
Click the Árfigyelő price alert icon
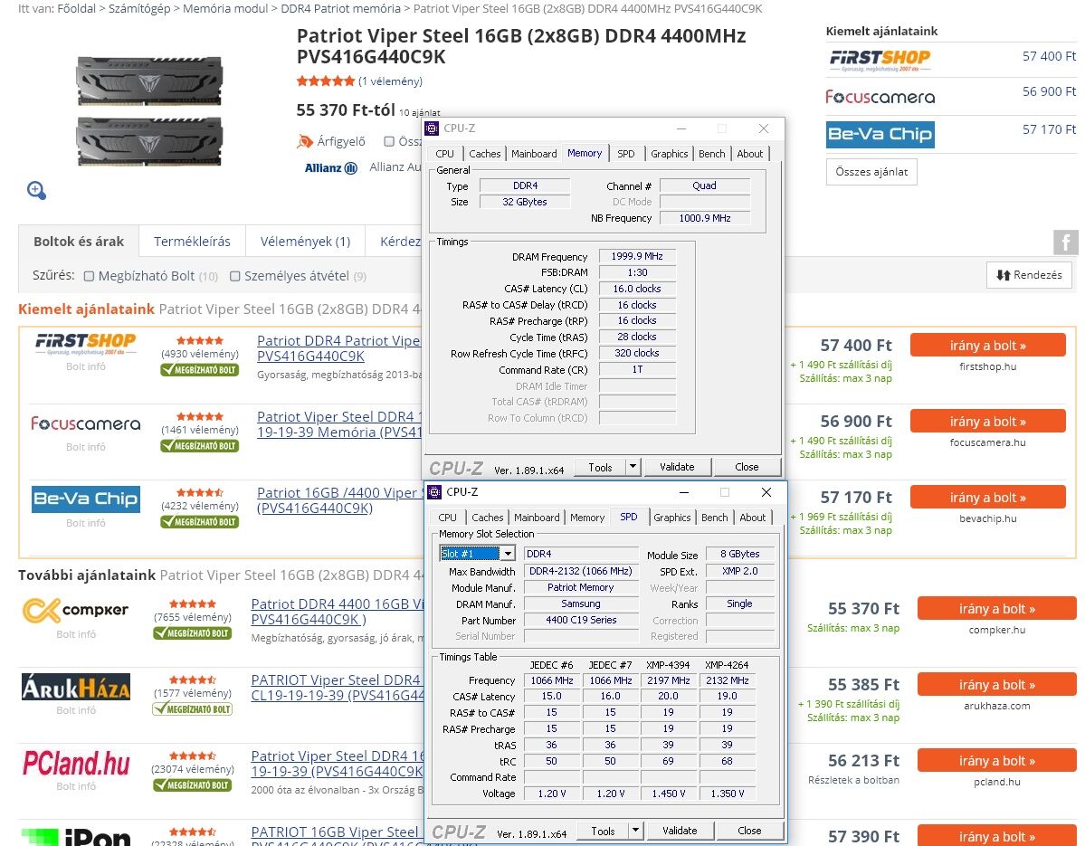[x=304, y=141]
